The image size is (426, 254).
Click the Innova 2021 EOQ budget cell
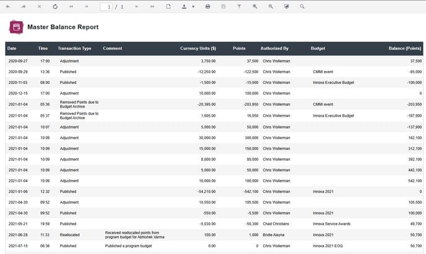coord(328,246)
